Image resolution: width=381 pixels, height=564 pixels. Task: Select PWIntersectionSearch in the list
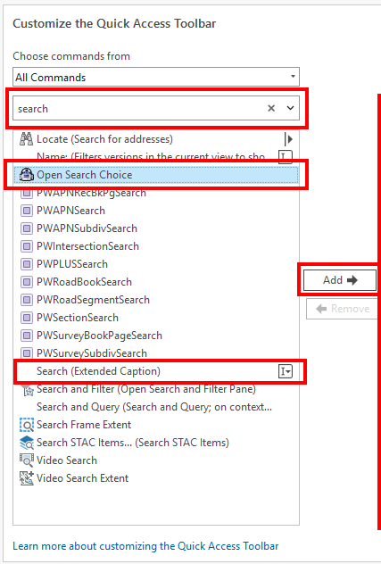156,246
